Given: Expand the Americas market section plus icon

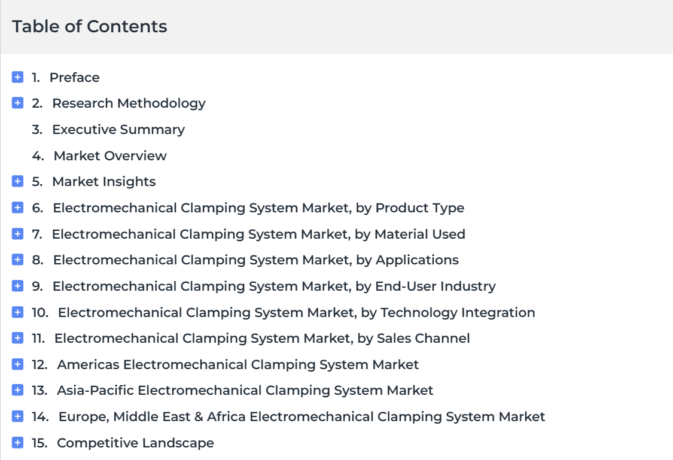Looking at the screenshot, I should [x=17, y=364].
